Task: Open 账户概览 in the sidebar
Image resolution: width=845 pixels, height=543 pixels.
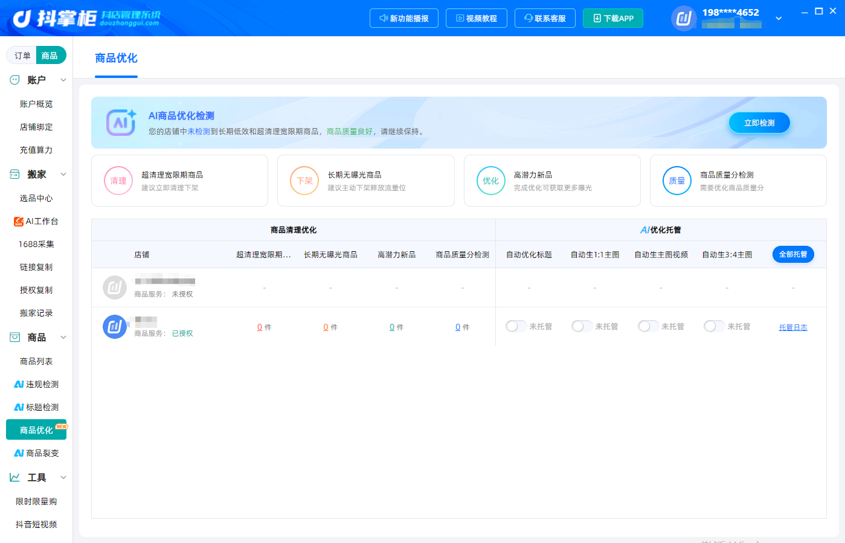Action: [36, 104]
